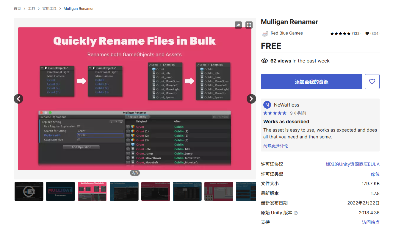Click the info icon beside 原始 Unity 版本

tap(296, 213)
